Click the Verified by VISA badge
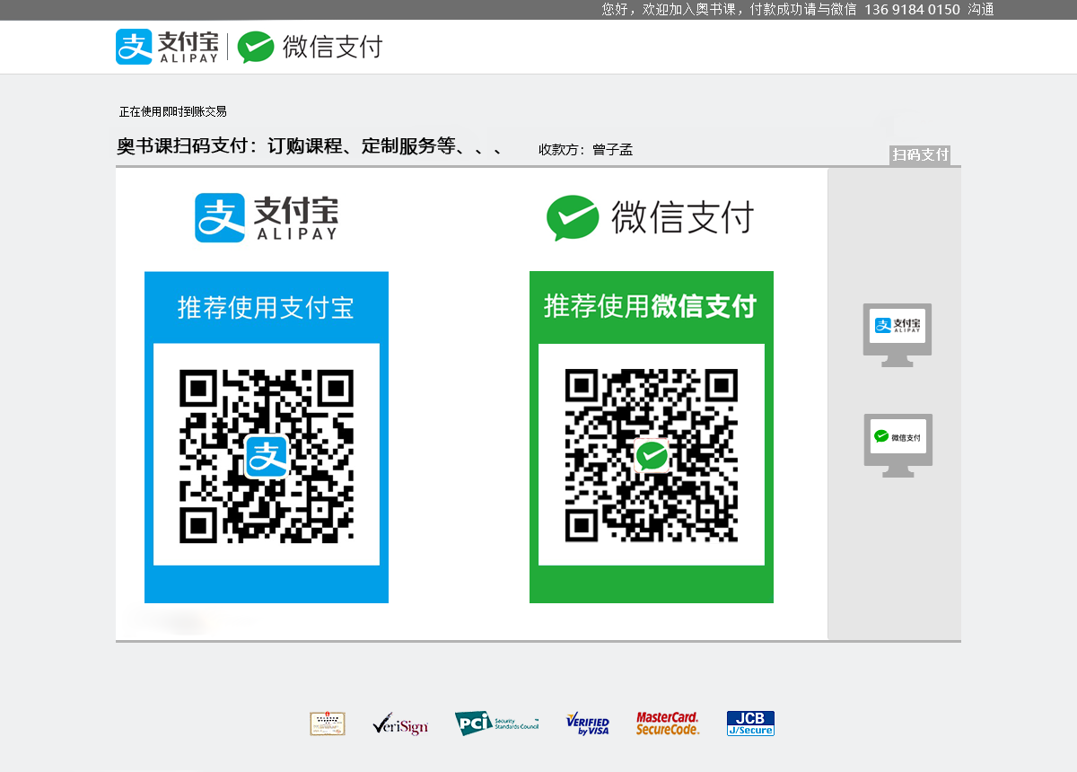Viewport: 1077px width, 772px height. pos(588,724)
